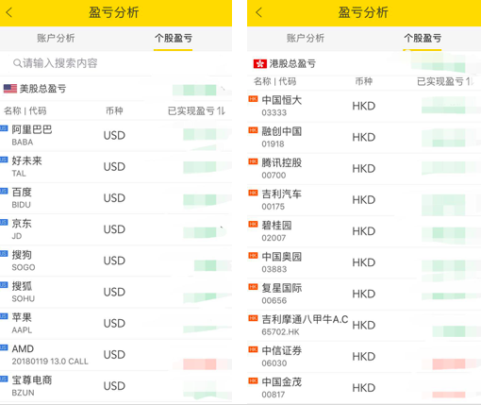
Task: Open the 京东 JD stock row
Action: [x=116, y=229]
